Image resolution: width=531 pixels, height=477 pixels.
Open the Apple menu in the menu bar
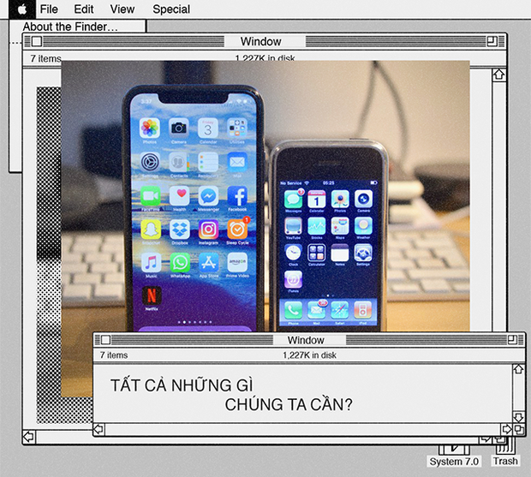pyautogui.click(x=21, y=9)
